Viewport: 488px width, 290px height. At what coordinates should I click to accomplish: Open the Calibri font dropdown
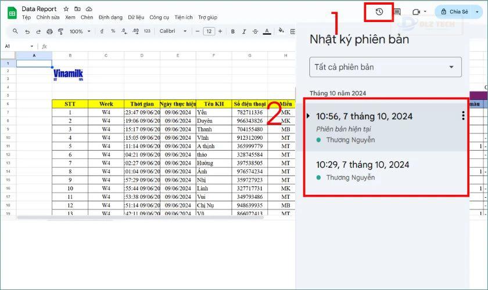point(173,31)
